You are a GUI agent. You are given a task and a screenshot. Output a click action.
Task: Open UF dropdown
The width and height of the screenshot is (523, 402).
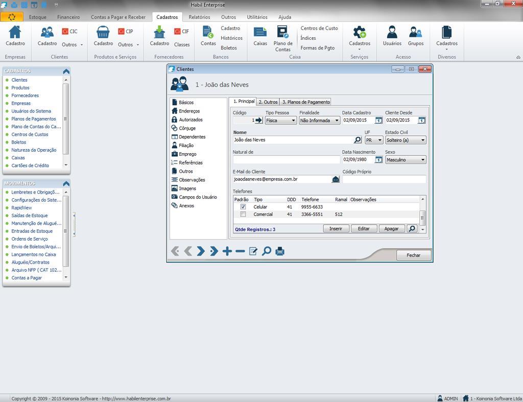pos(374,140)
